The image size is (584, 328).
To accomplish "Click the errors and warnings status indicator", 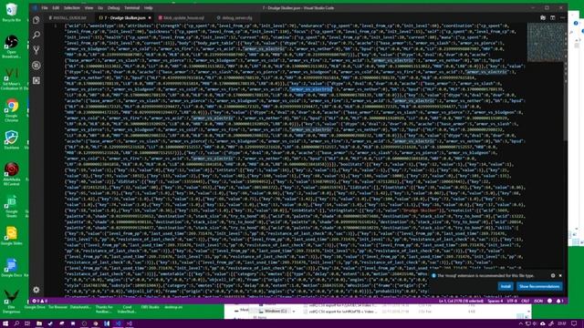I will point(40,301).
